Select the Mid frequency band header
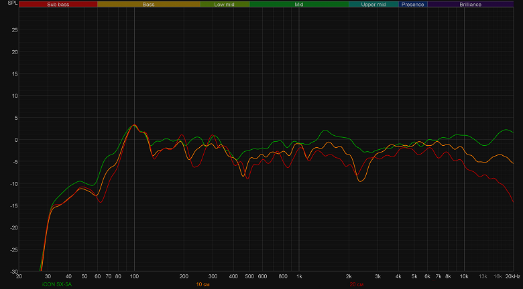 [x=299, y=4]
